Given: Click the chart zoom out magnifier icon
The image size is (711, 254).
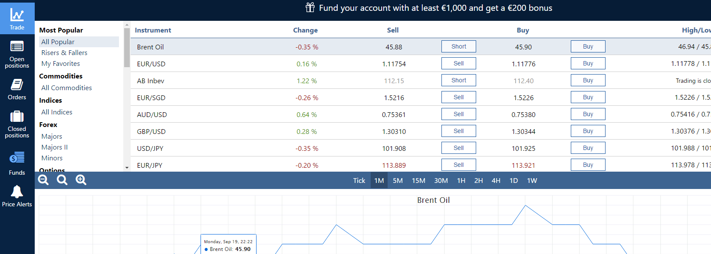Looking at the screenshot, I should coord(43,180).
